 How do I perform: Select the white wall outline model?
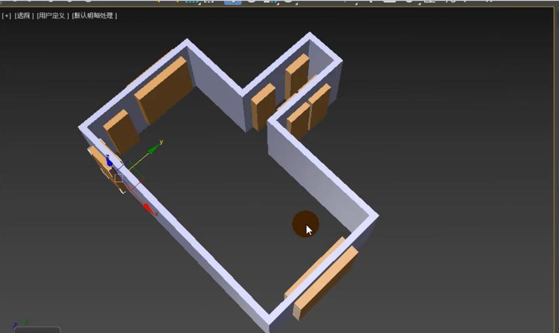tap(213, 260)
